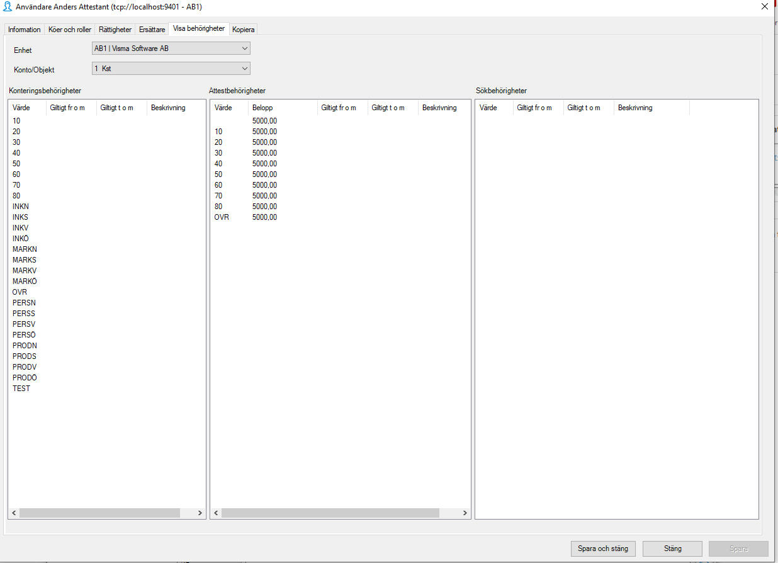Click the Beskrivning header in Konteringsbehörigheter
The height and width of the screenshot is (563, 778).
pos(167,107)
